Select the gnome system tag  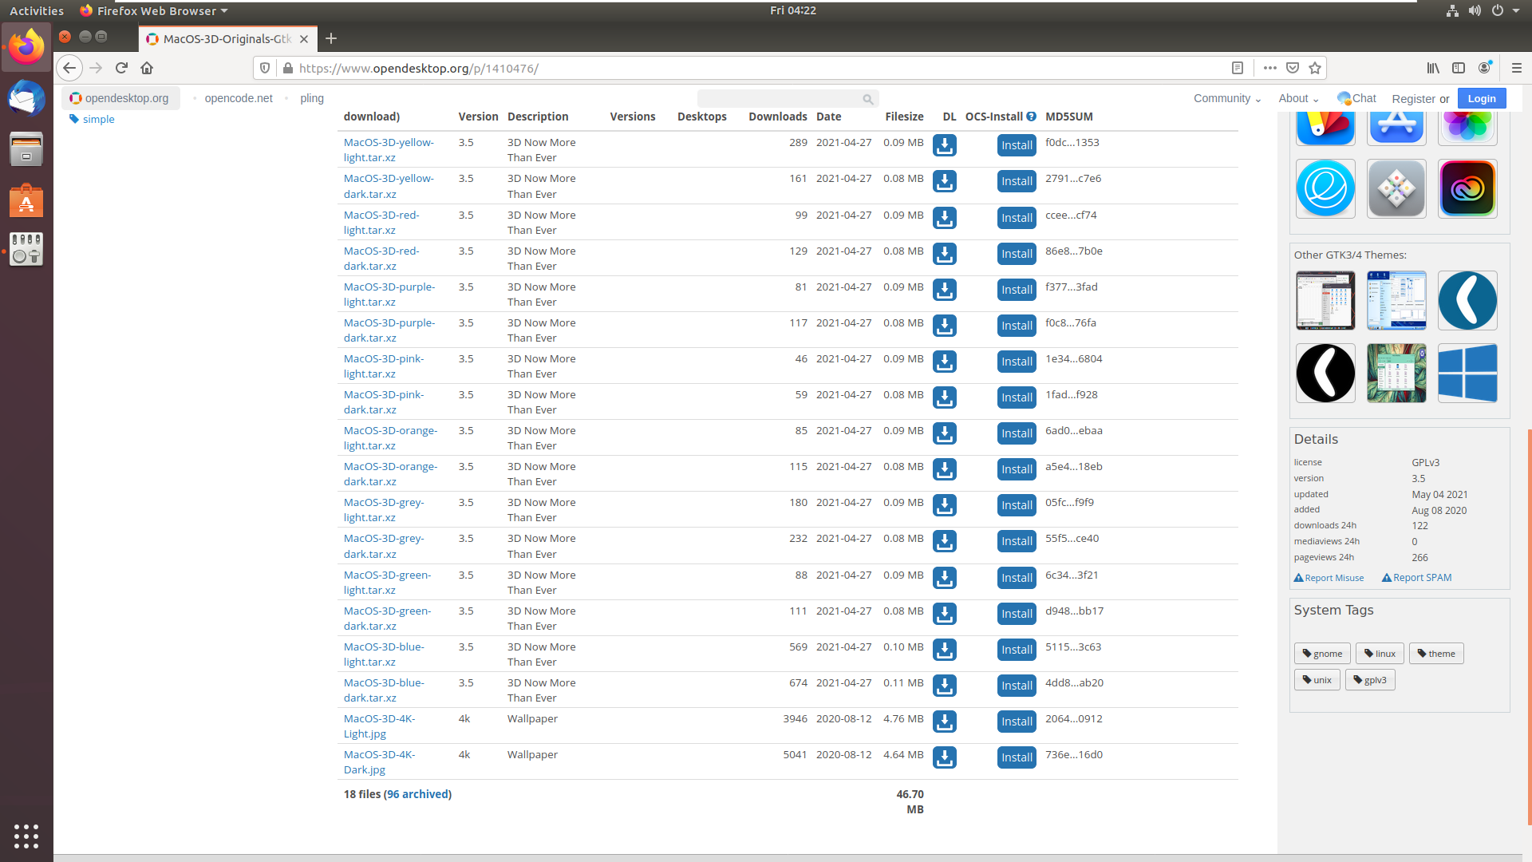(1322, 654)
